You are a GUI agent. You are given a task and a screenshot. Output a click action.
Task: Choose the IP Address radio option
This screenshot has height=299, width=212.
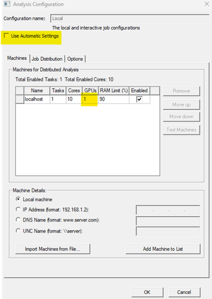tap(18, 209)
